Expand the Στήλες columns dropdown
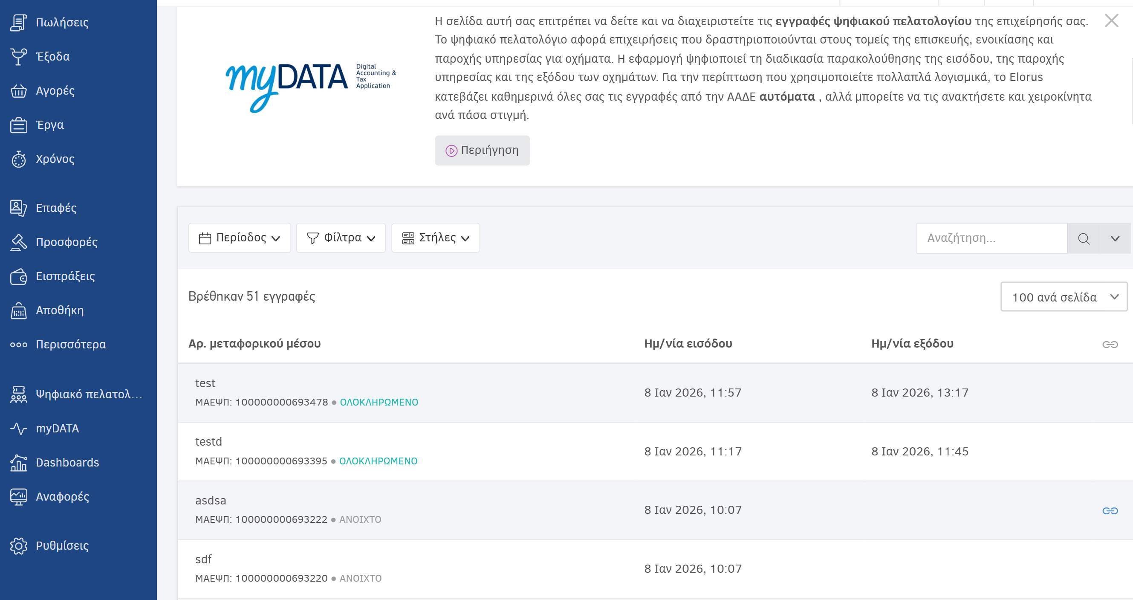The image size is (1133, 600). pyautogui.click(x=436, y=238)
